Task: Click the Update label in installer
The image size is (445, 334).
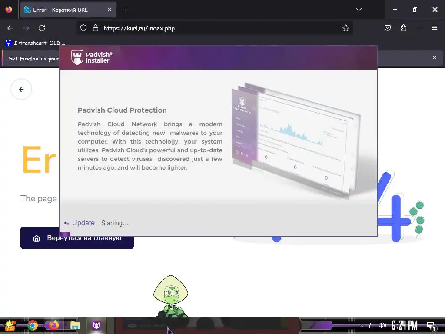Action: [x=83, y=223]
